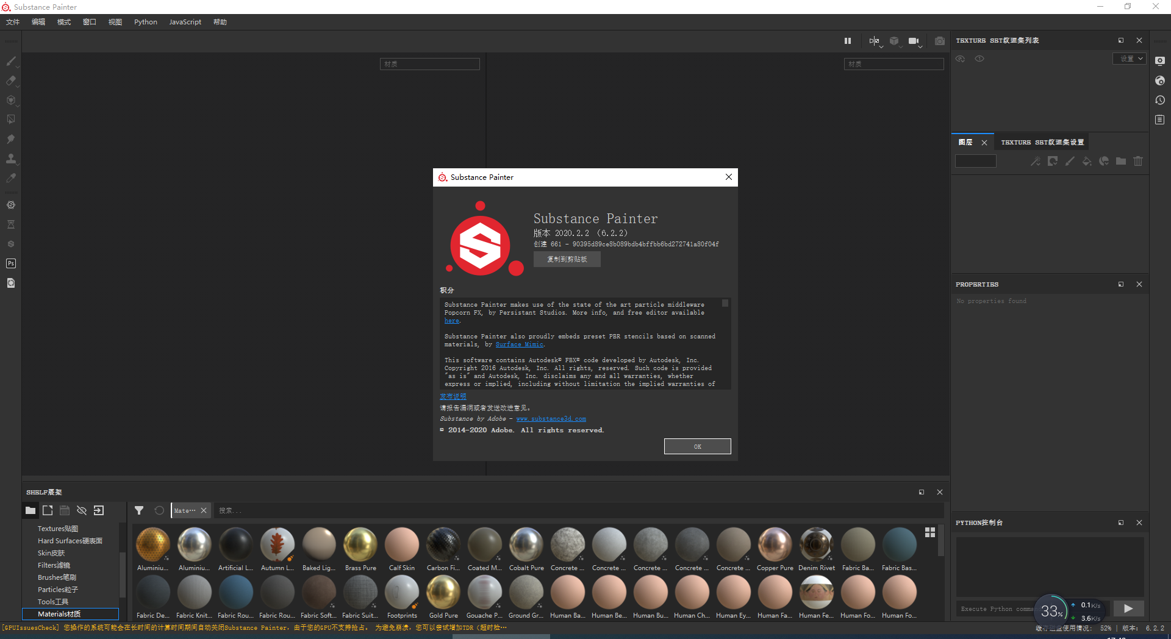Open the perspective cube view dropdown
This screenshot has width=1171, height=639.
pos(895,41)
